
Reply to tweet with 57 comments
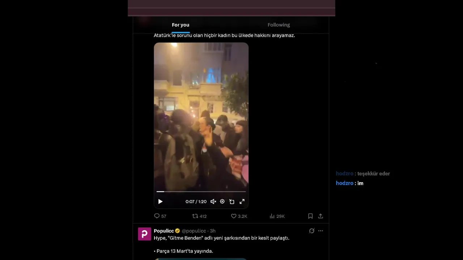tap(160, 216)
